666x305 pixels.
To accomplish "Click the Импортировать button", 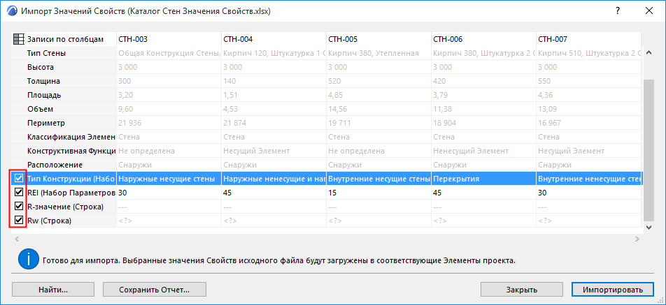I will pyautogui.click(x=613, y=290).
